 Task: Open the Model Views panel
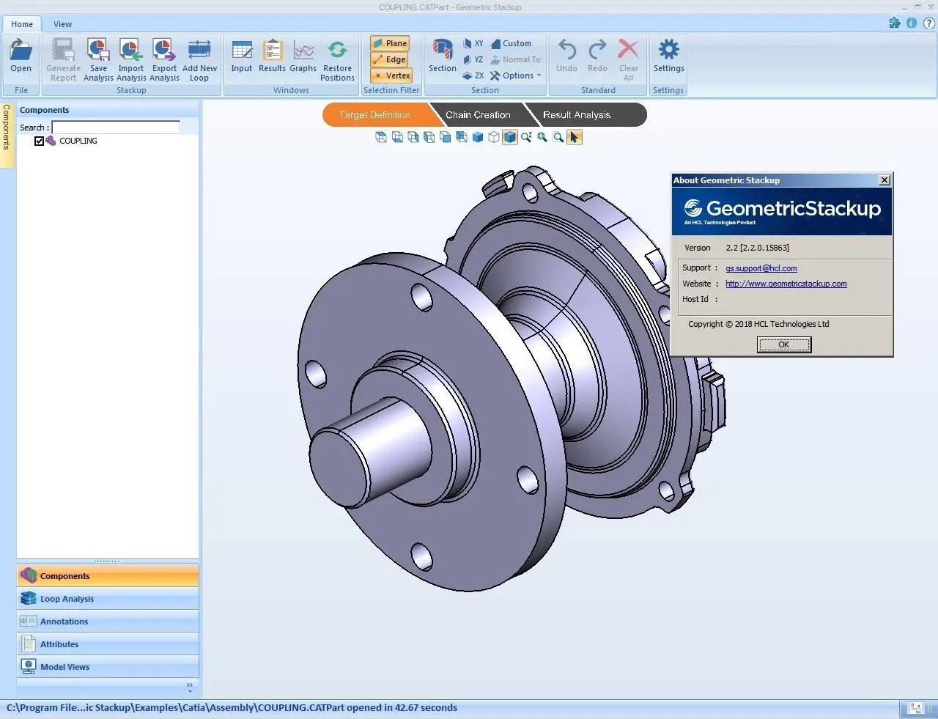108,667
